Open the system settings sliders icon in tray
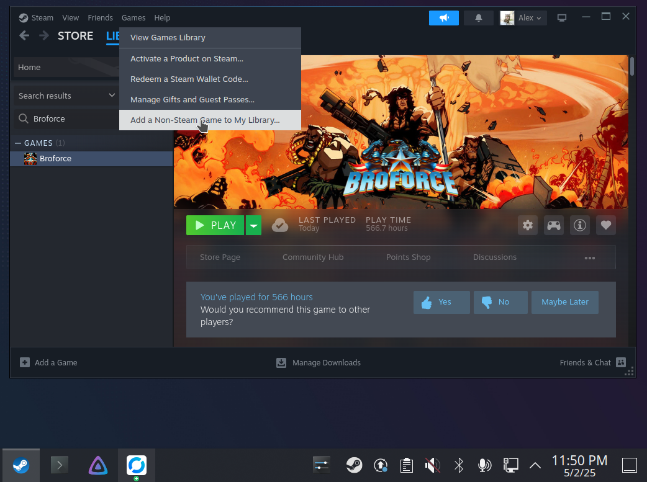Viewport: 647px width, 482px height. click(x=322, y=465)
